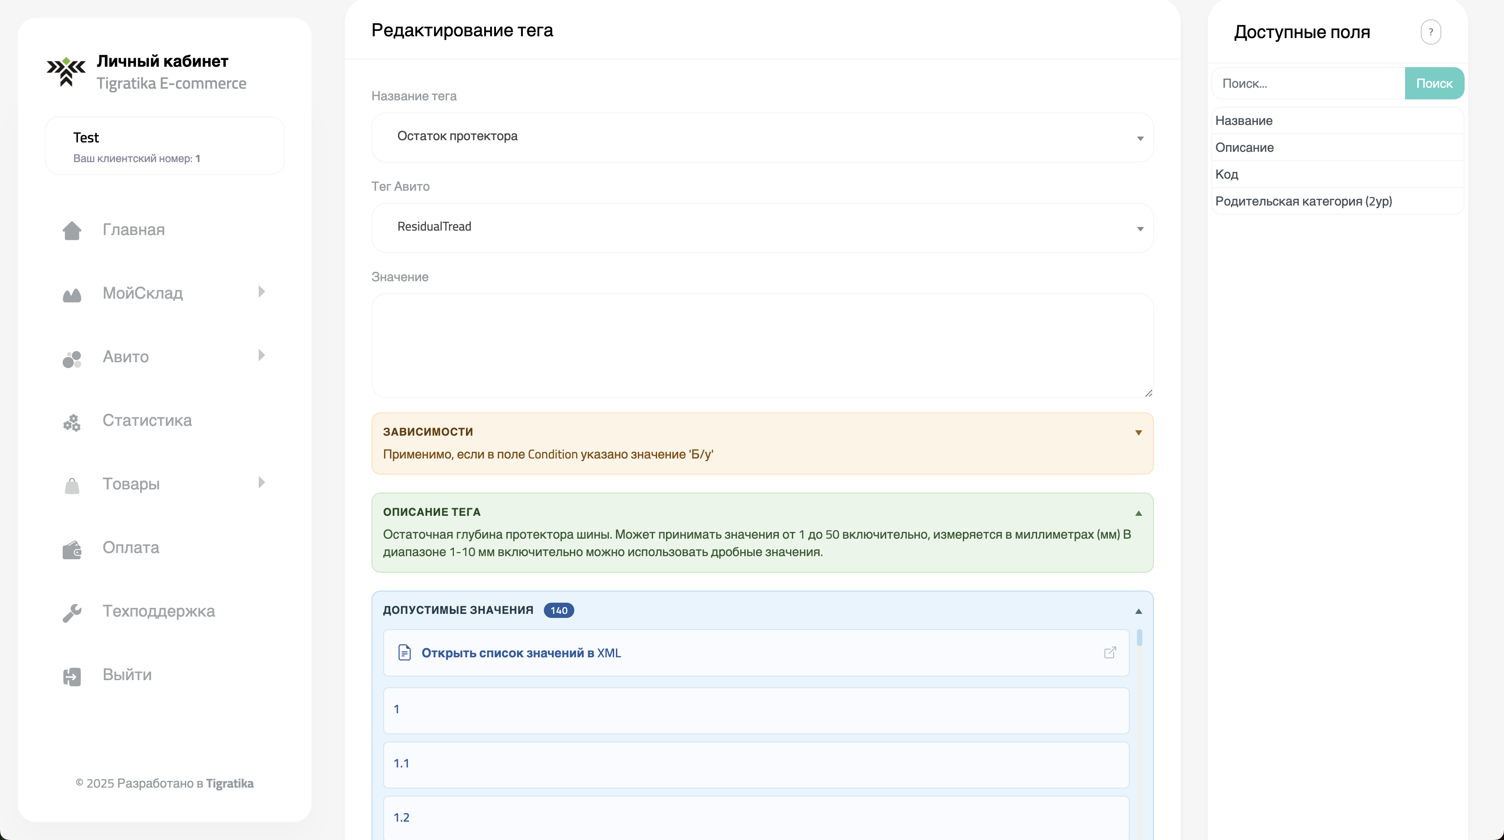Collapse the Описание тега section

click(1138, 513)
